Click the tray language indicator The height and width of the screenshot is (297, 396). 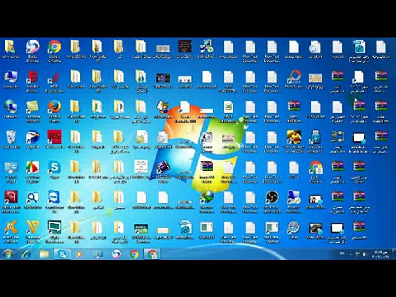click(x=342, y=254)
